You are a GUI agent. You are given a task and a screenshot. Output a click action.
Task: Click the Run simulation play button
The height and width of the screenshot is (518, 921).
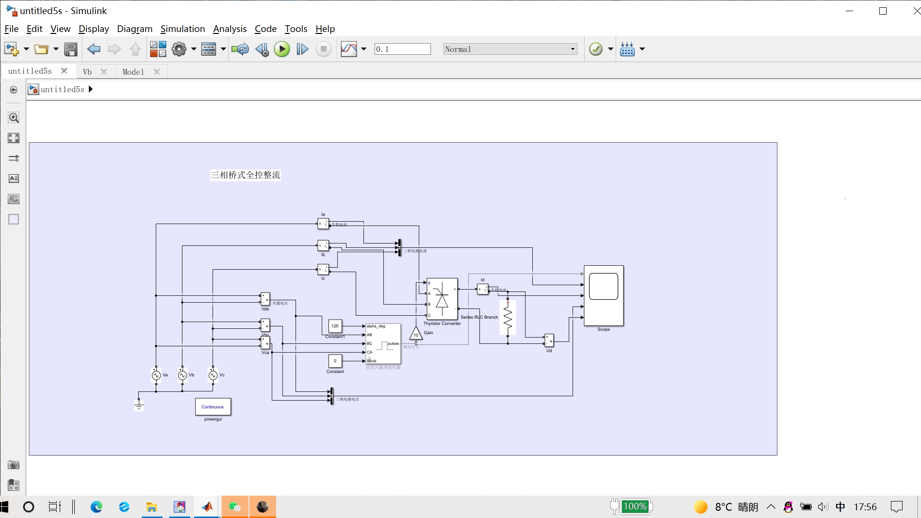click(281, 49)
